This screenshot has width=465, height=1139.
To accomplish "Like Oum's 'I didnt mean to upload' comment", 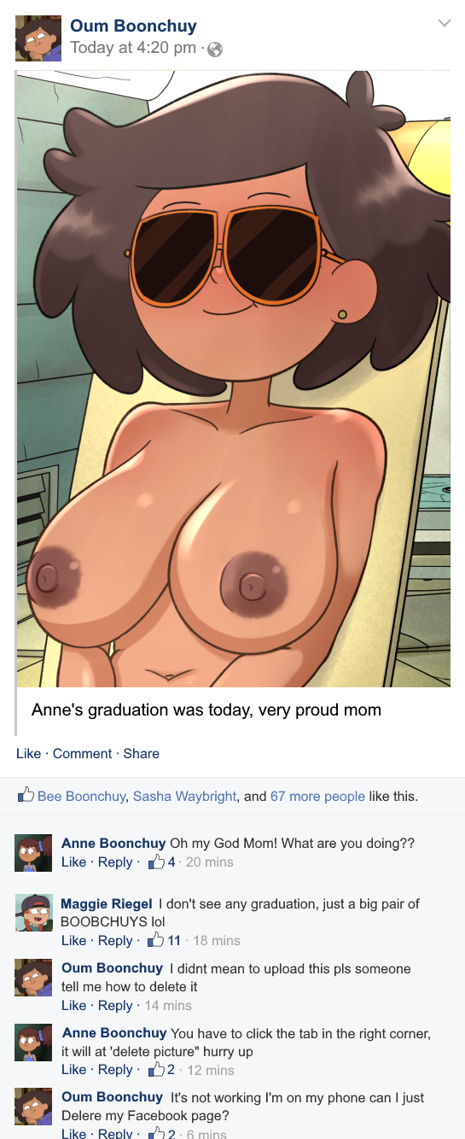I will 73,1005.
